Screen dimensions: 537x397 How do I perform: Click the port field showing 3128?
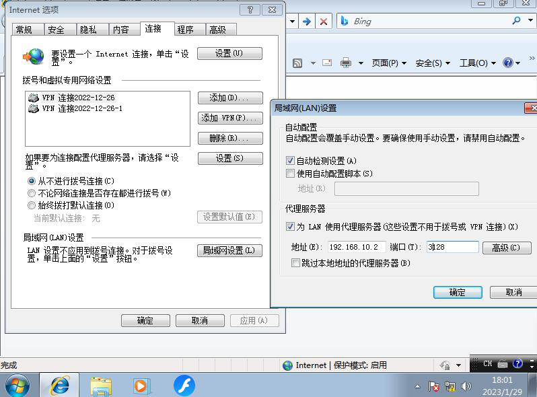tap(452, 247)
